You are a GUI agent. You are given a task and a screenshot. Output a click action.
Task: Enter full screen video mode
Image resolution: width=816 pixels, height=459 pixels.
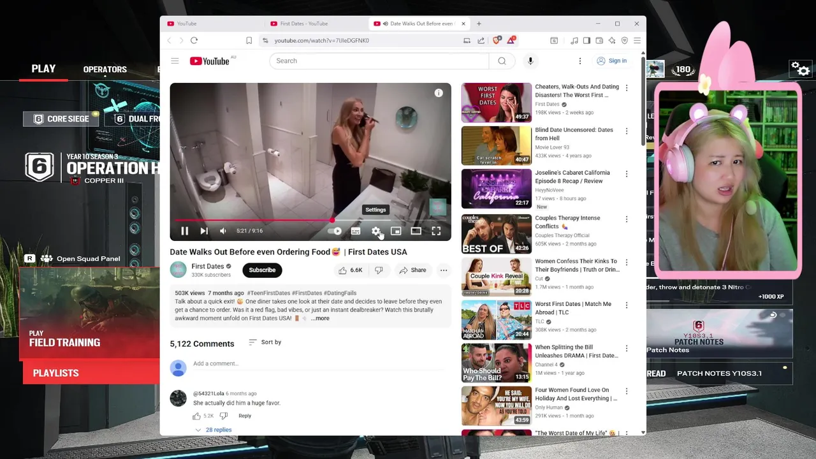(436, 231)
